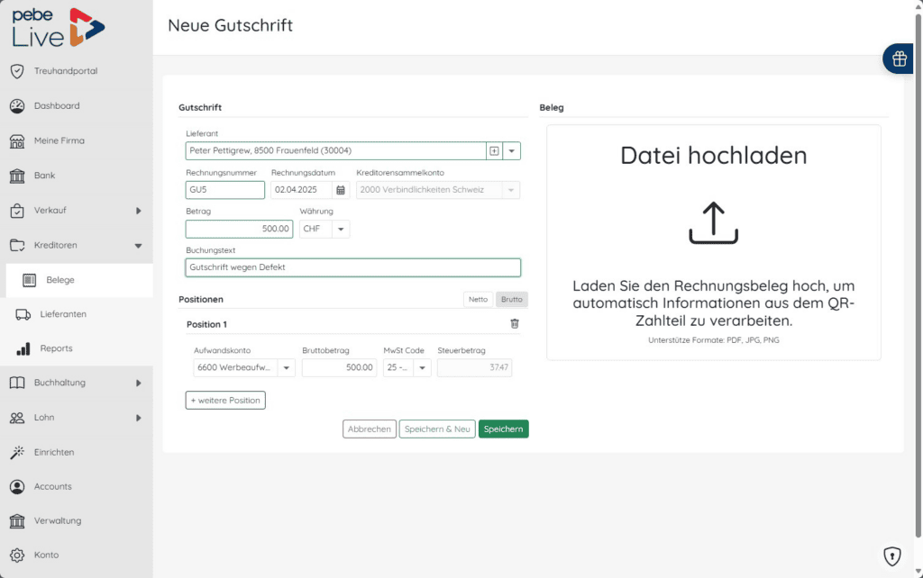Expand the Buchhaltung submenu arrow
This screenshot has height=578, width=923.
coord(138,383)
